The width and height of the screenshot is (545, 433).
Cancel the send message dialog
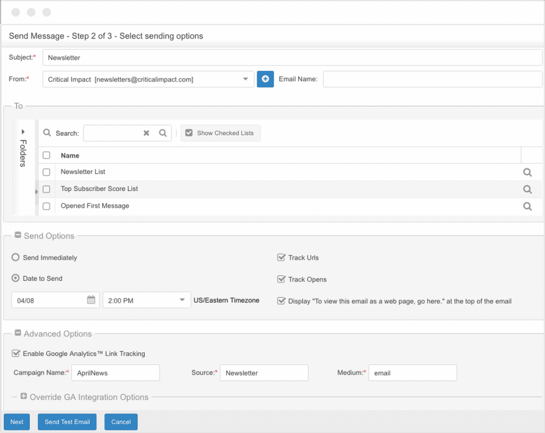[x=121, y=422]
